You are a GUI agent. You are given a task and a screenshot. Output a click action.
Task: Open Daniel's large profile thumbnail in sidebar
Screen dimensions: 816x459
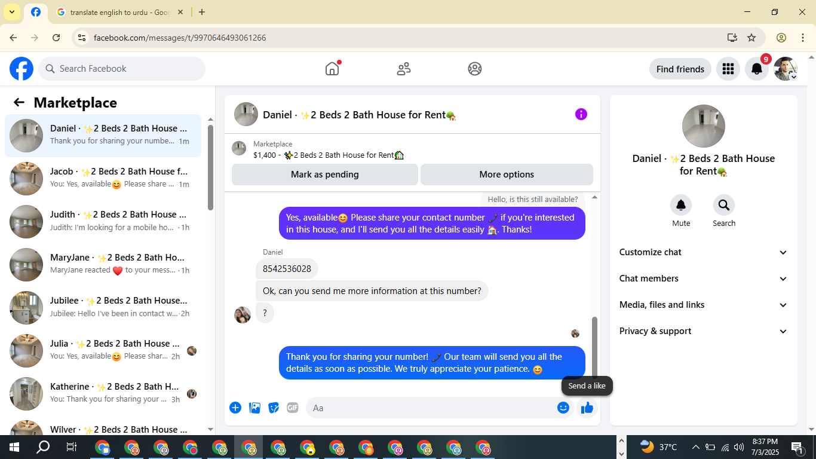coord(704,126)
